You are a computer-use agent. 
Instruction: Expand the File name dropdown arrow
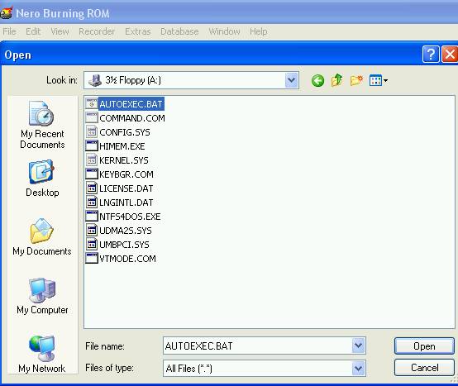point(358,345)
